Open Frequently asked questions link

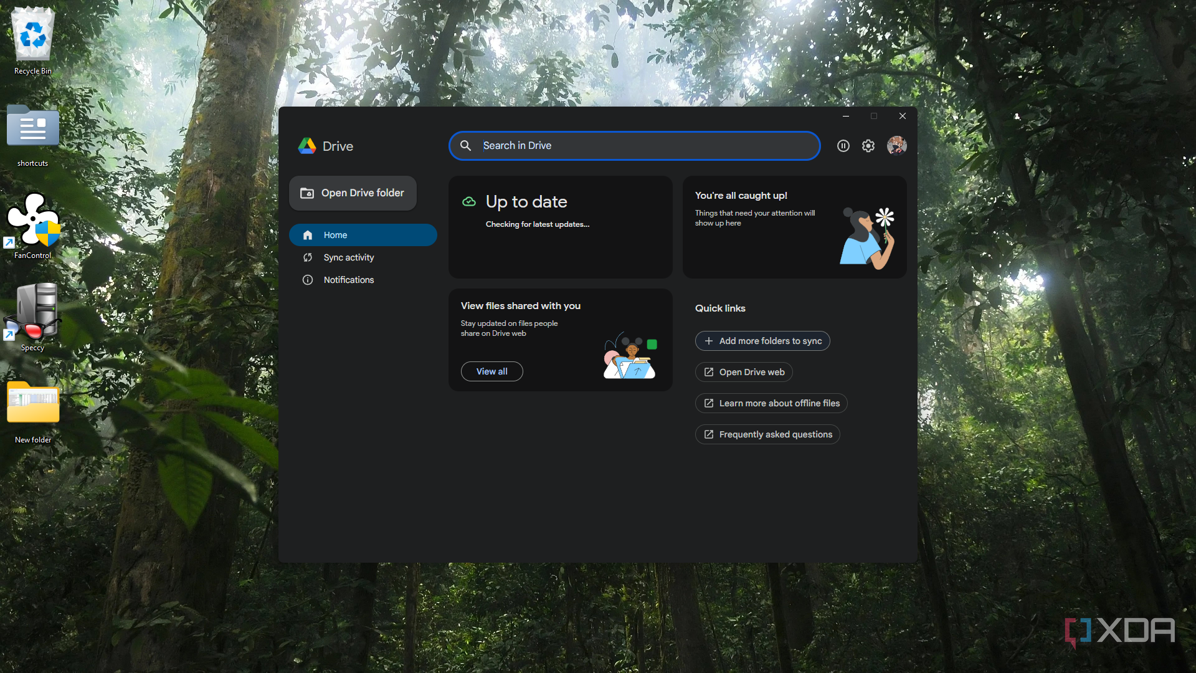(x=767, y=434)
